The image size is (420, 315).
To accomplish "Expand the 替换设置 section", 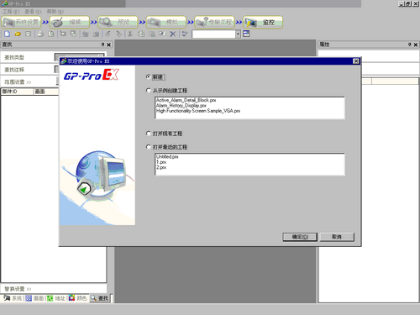I will tap(18, 289).
